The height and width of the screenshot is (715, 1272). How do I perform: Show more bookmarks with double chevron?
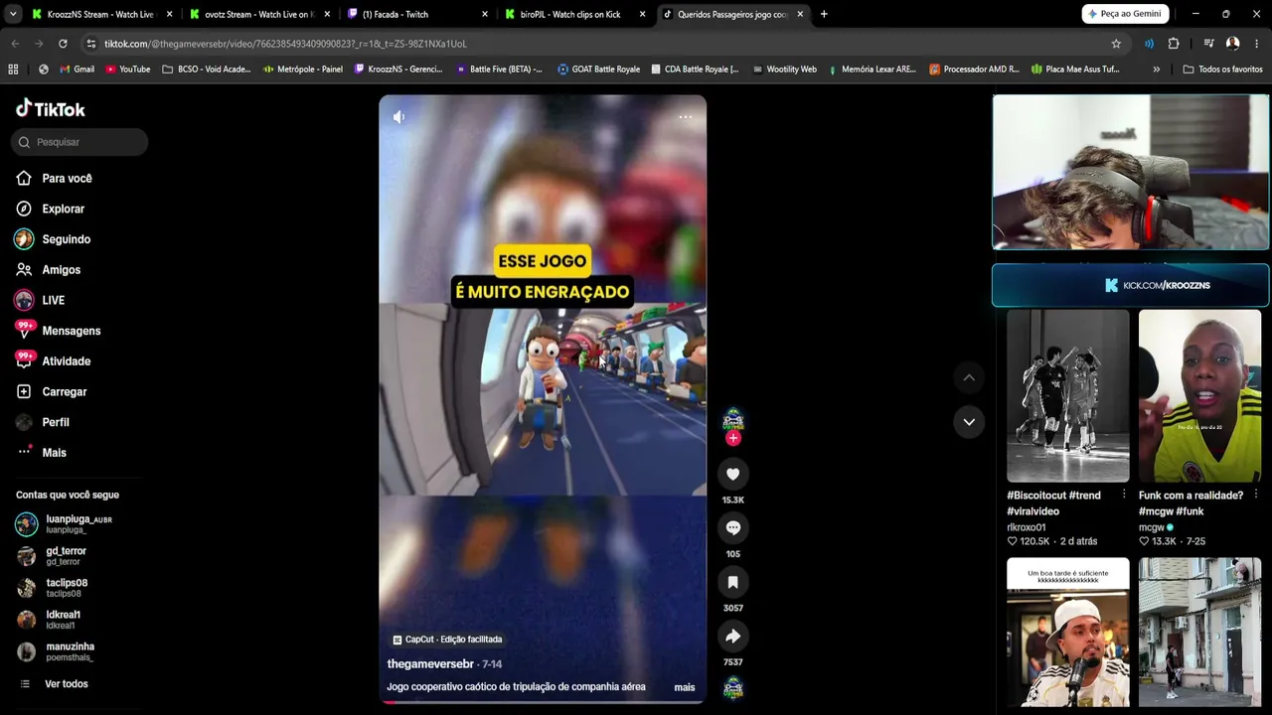coord(1156,70)
